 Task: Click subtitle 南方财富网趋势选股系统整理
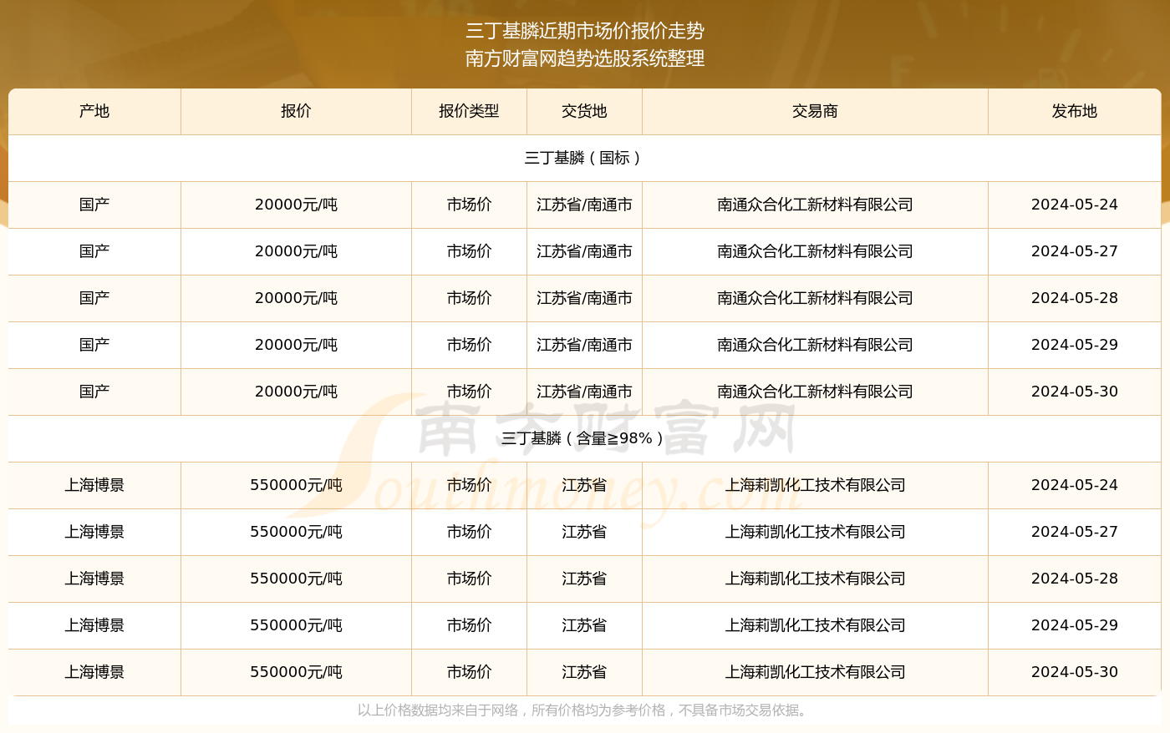coord(585,58)
